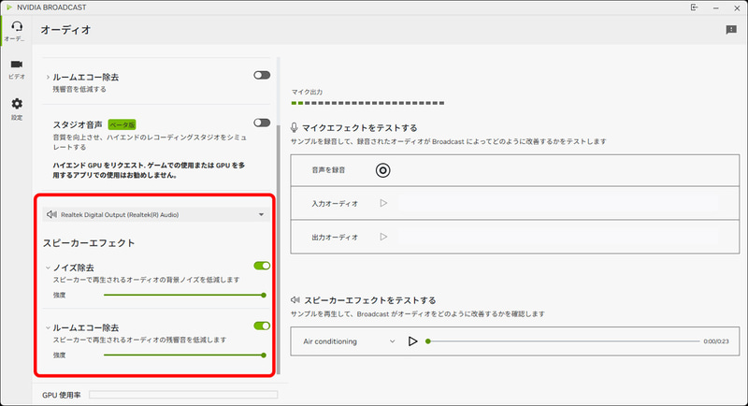This screenshot has width=748, height=406.
Task: Play the input audio (入力オーディオ)
Action: 383,203
